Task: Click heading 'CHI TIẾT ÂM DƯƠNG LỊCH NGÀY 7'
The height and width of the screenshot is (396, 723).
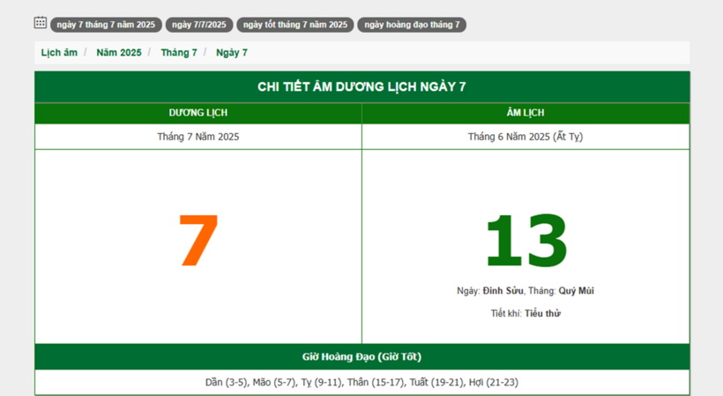Action: coord(362,86)
